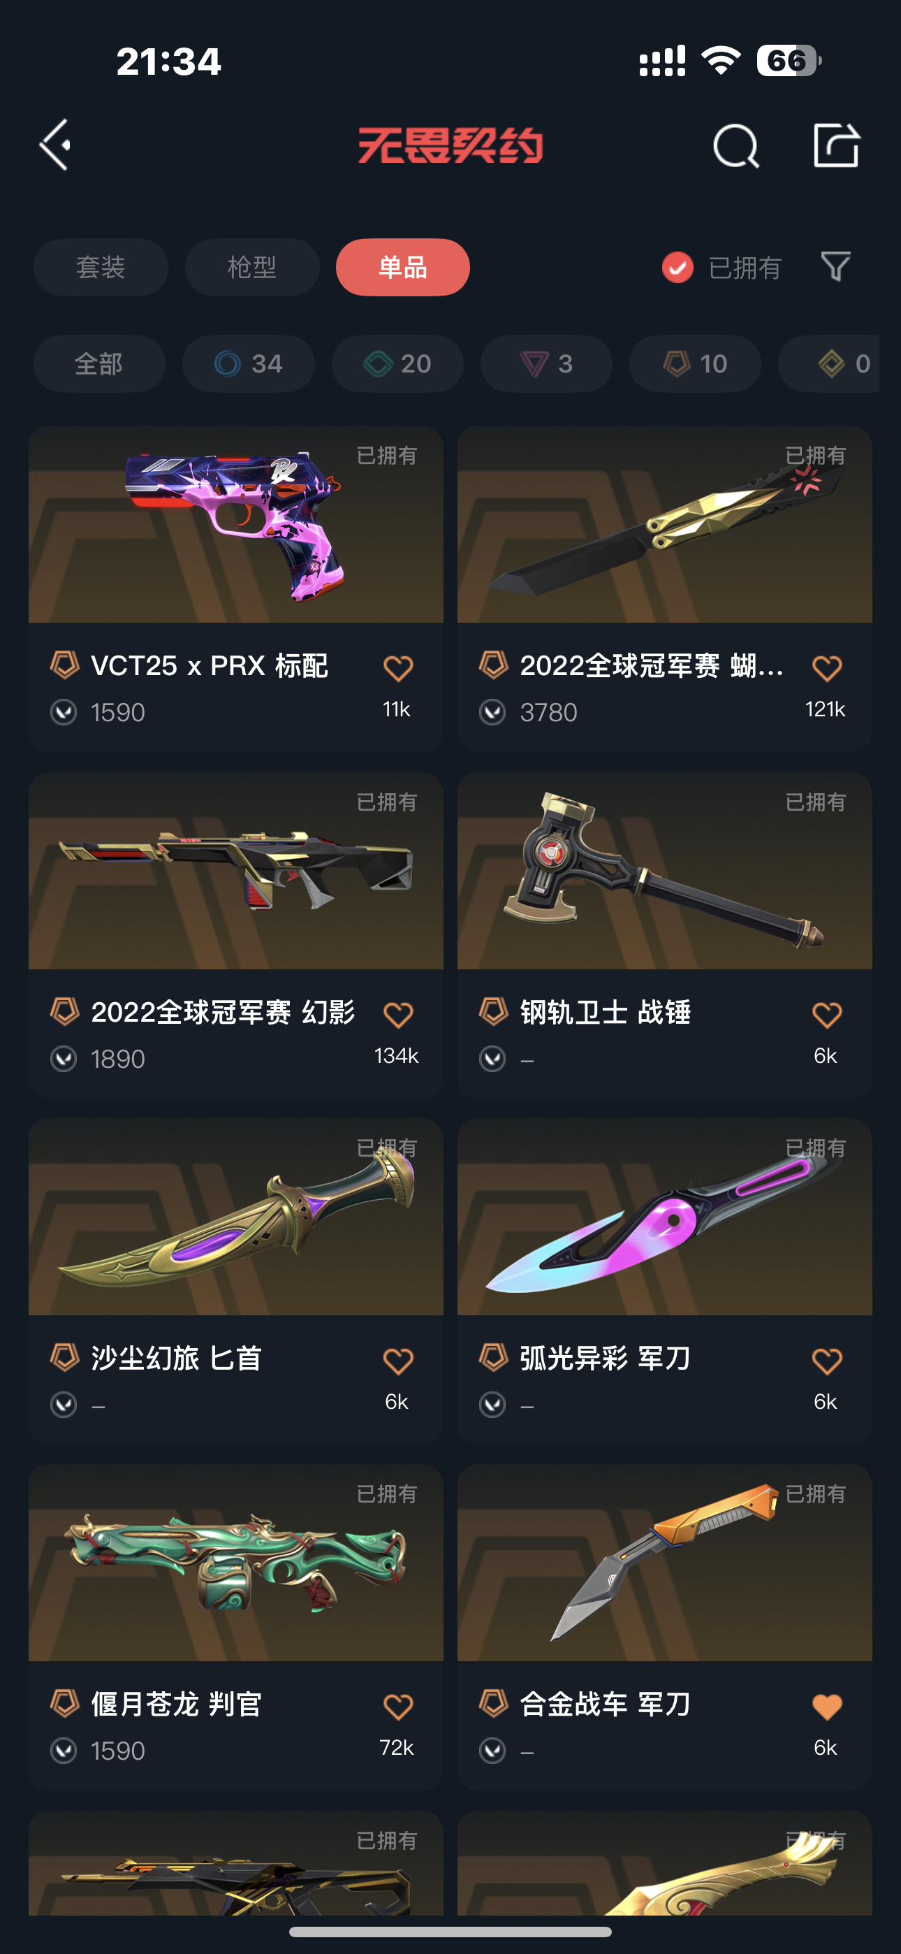Unfavorite the 合金战车 军刀 filled heart

tap(827, 1707)
